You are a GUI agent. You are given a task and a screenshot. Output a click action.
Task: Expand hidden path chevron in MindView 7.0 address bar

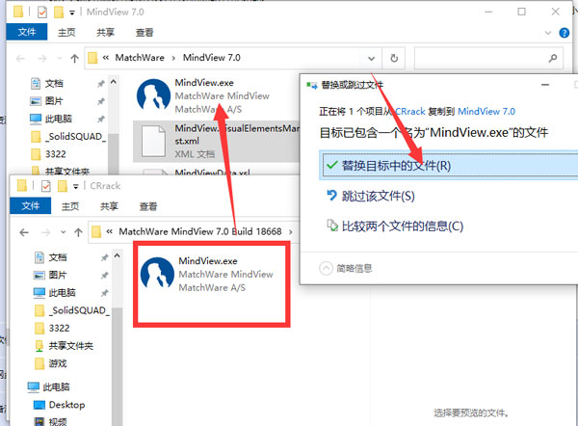point(105,58)
